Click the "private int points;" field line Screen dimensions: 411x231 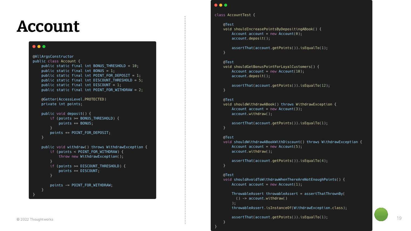tap(62, 104)
